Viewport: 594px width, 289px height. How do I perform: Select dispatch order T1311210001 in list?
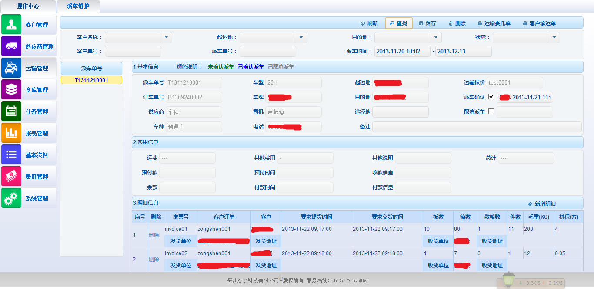point(91,80)
